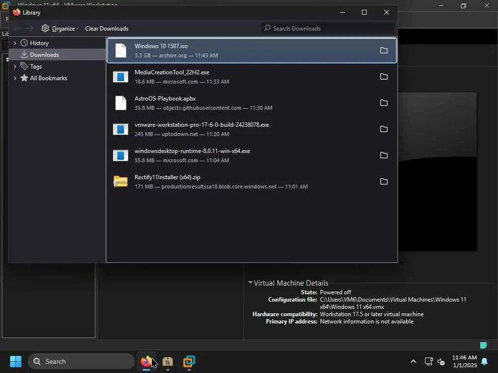Restore down the VMware Workstation window
The width and height of the screenshot is (498, 373).
tap(463, 5)
